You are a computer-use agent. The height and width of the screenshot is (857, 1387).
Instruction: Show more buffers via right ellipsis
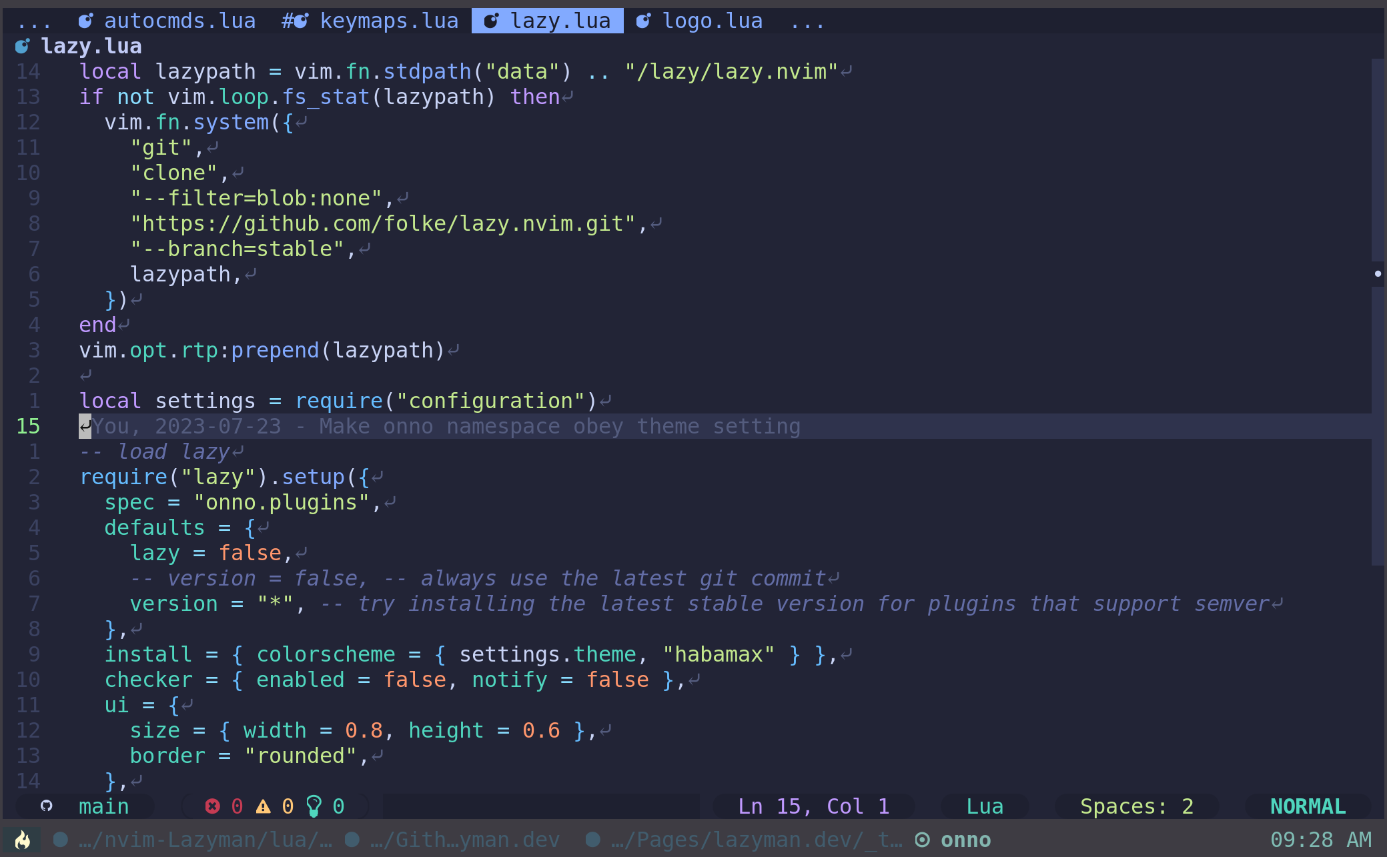tap(807, 21)
